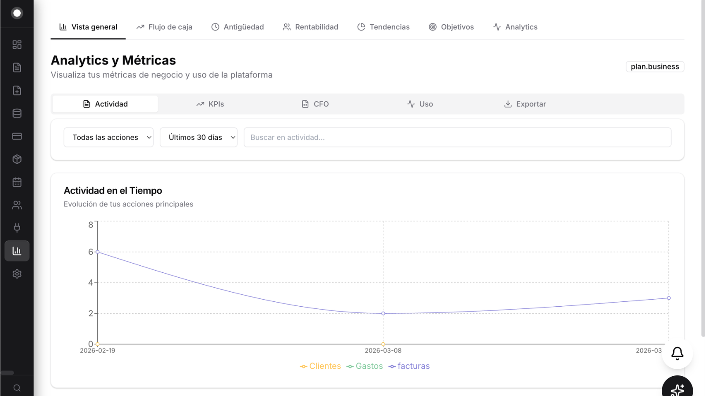Open the credit card icon in sidebar
The height and width of the screenshot is (396, 705).
click(x=17, y=136)
